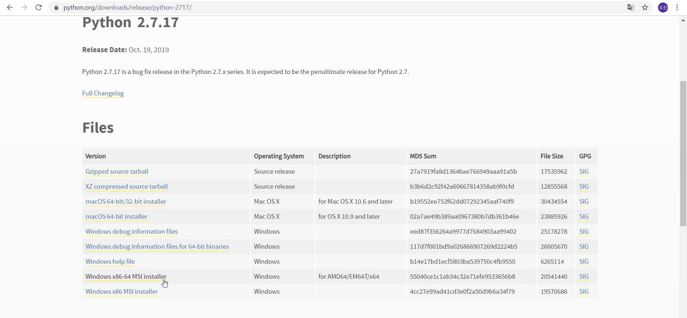Go forward to the next page
Viewport: 687px width, 318px height.
click(24, 8)
